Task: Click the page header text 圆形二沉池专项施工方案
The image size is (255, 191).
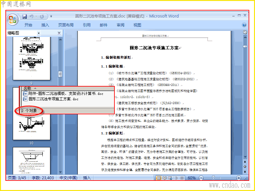Action: [x=155, y=36]
